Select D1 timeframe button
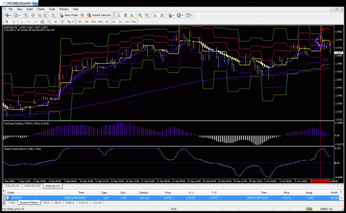 121,22
